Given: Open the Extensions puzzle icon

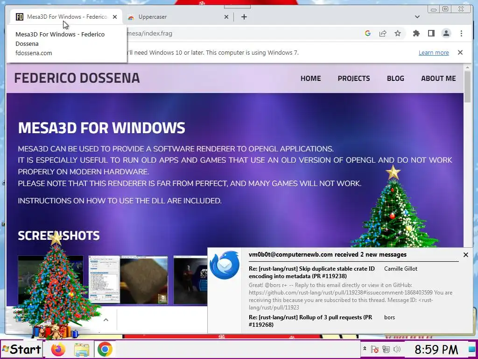Looking at the screenshot, I should (x=416, y=33).
